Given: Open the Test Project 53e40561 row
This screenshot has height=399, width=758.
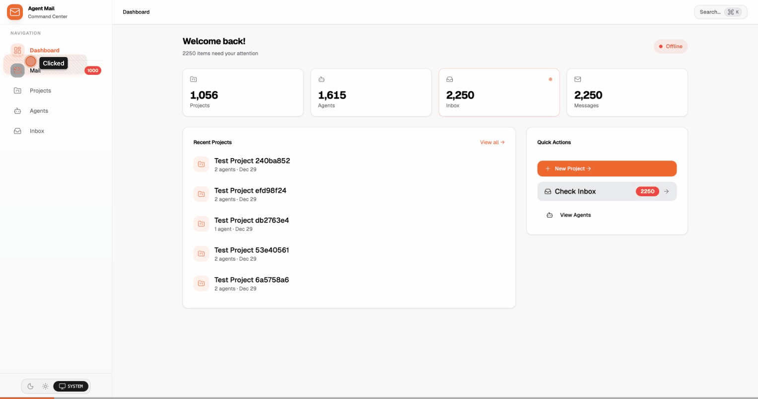Looking at the screenshot, I should 349,254.
